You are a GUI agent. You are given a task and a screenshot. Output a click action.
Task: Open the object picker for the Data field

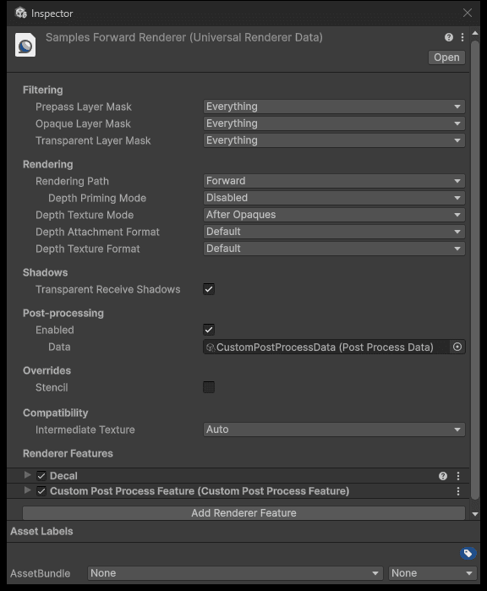click(x=457, y=347)
